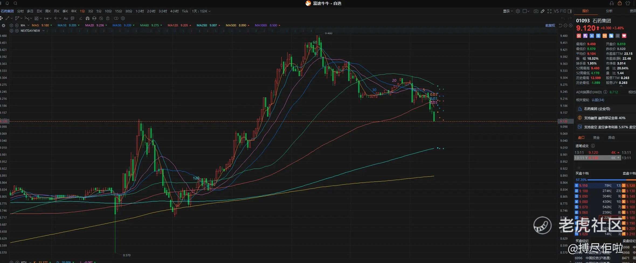Open F10 company info
636x263 pixels.
tap(563, 11)
